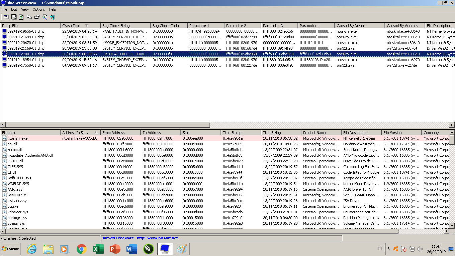Viewport: 455px width, 256px height.
Task: Click the Find magnifier toolbar icon
Action: click(44, 17)
